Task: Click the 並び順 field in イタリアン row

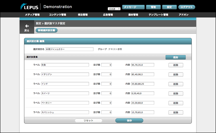Action: pyautogui.click(x=107, y=74)
